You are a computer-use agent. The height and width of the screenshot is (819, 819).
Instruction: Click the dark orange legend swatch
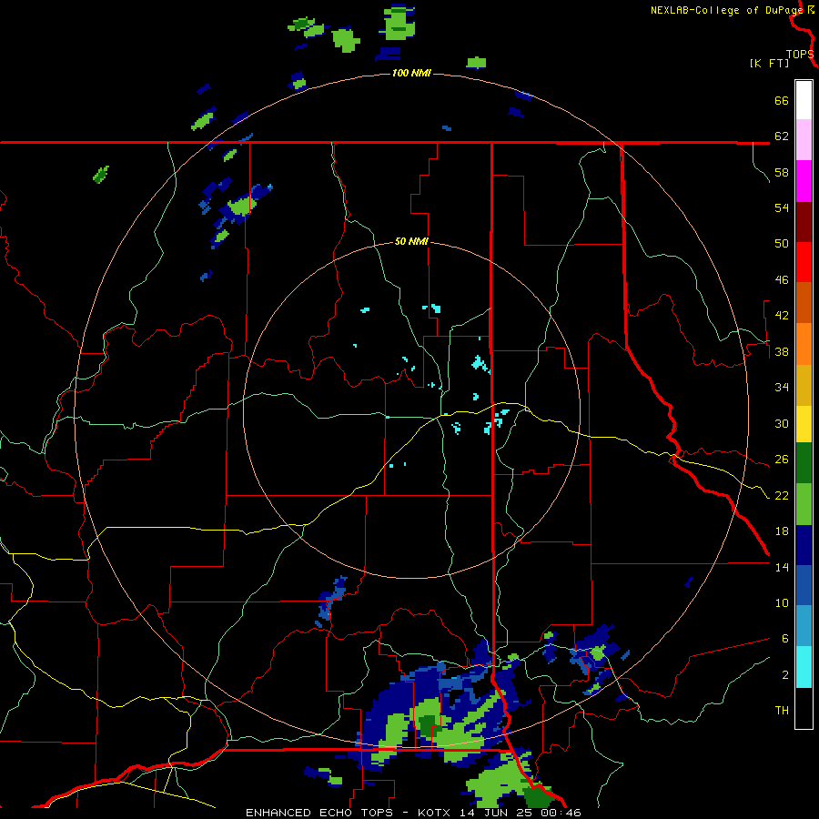[x=804, y=303]
